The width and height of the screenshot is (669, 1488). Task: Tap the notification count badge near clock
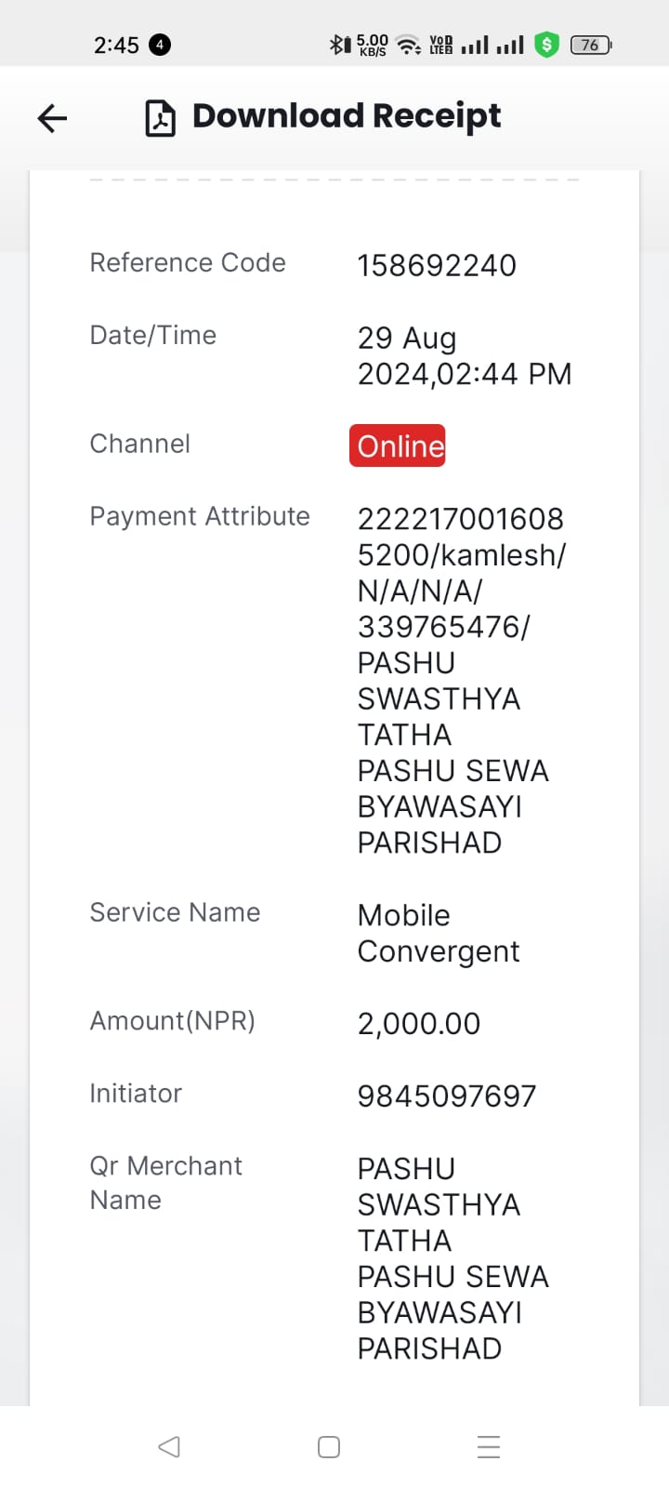click(x=160, y=45)
